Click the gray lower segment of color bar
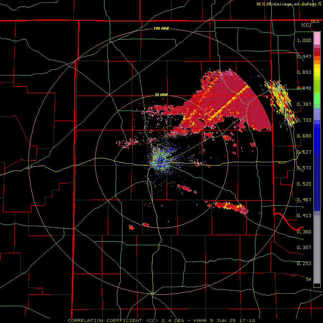This screenshot has height=323, width=323. (x=317, y=249)
